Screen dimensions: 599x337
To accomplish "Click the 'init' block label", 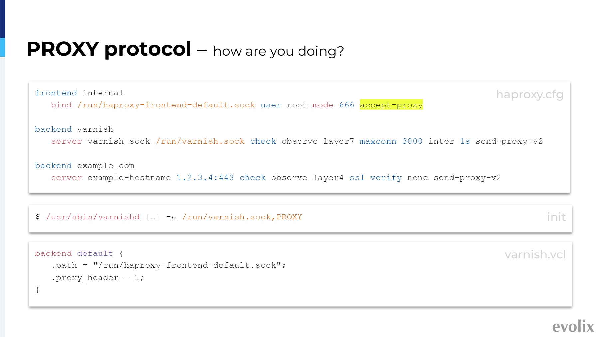I will tap(556, 217).
